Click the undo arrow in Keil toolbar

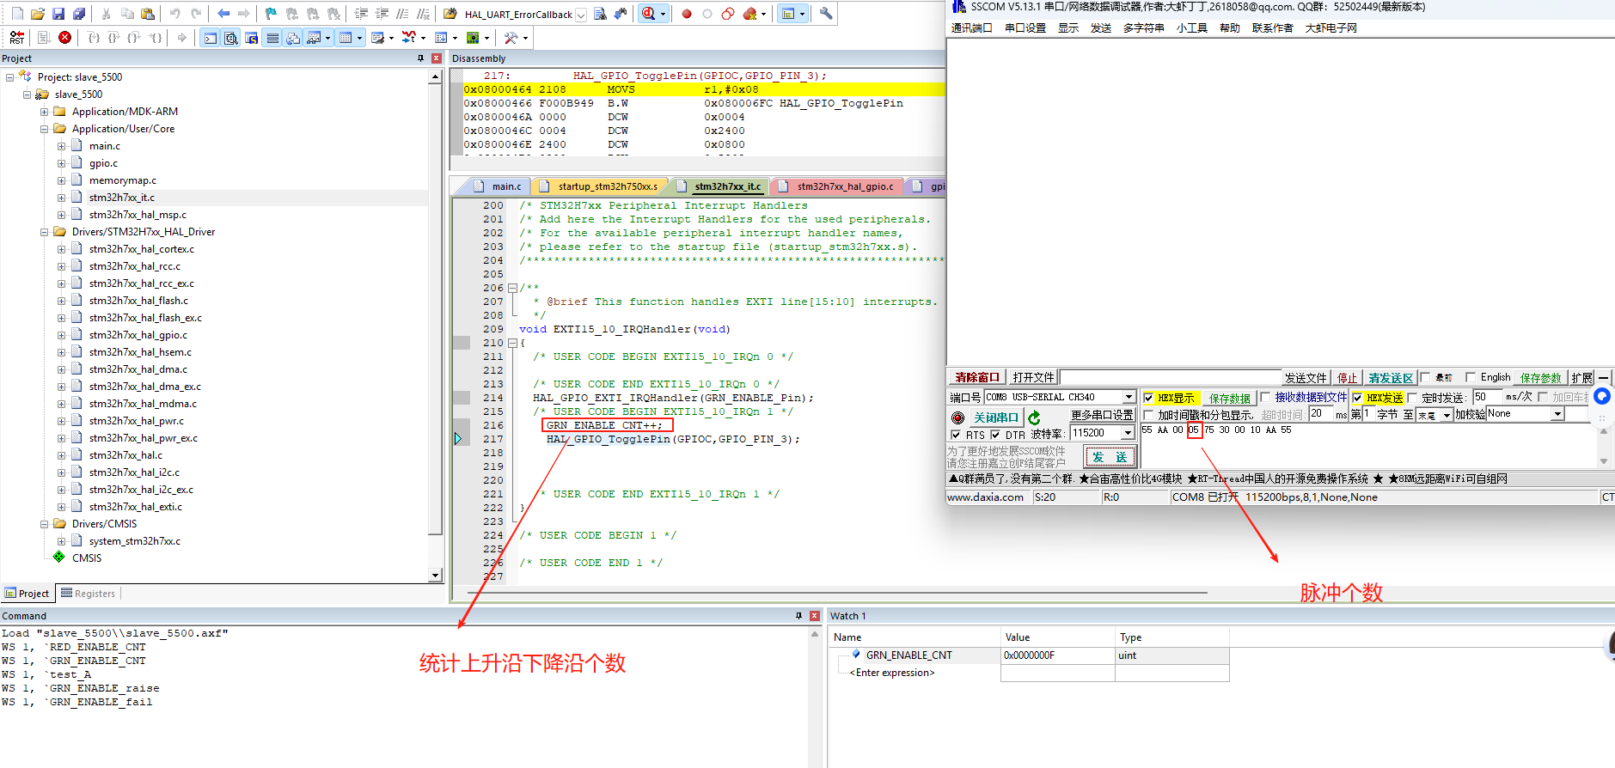tap(175, 14)
